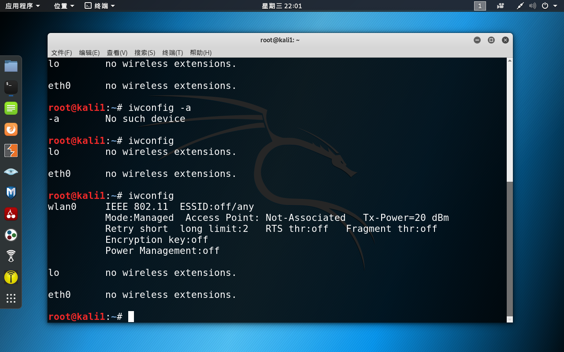Show all applications grid
Viewport: 564px width, 352px height.
click(x=11, y=298)
